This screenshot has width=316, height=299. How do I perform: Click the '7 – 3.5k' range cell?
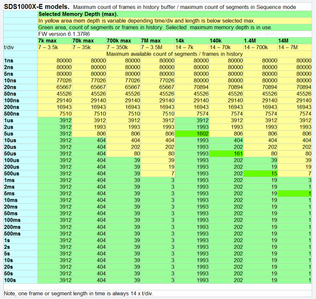(55, 47)
